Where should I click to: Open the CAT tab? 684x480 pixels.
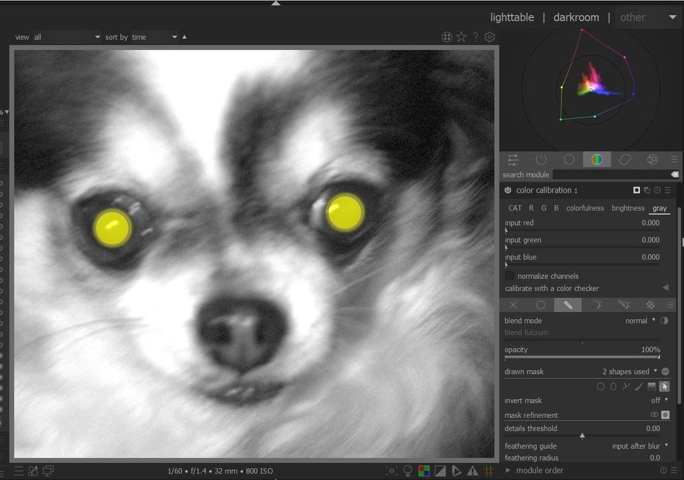[x=515, y=208]
